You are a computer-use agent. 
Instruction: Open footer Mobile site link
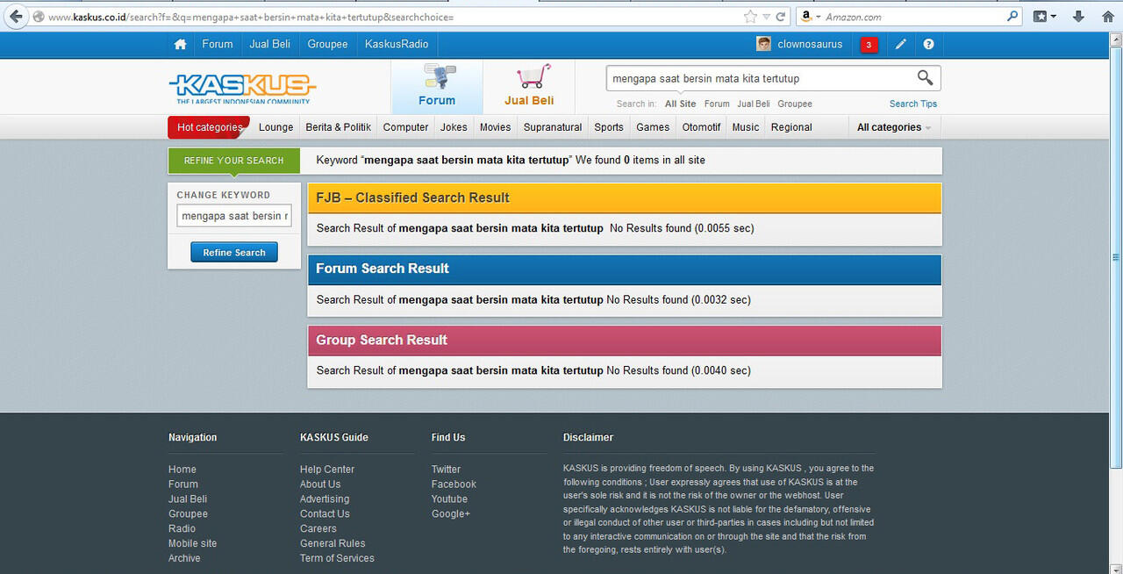pos(192,543)
